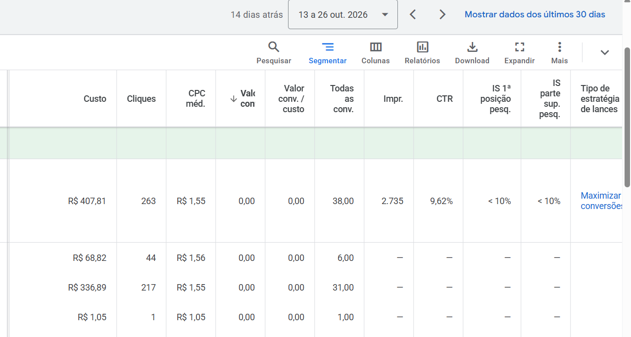This screenshot has width=631, height=337.
Task: Select the clicks cell 217
Action: [148, 288]
